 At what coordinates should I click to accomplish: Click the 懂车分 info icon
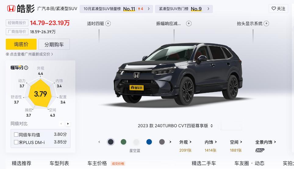tap(26, 68)
